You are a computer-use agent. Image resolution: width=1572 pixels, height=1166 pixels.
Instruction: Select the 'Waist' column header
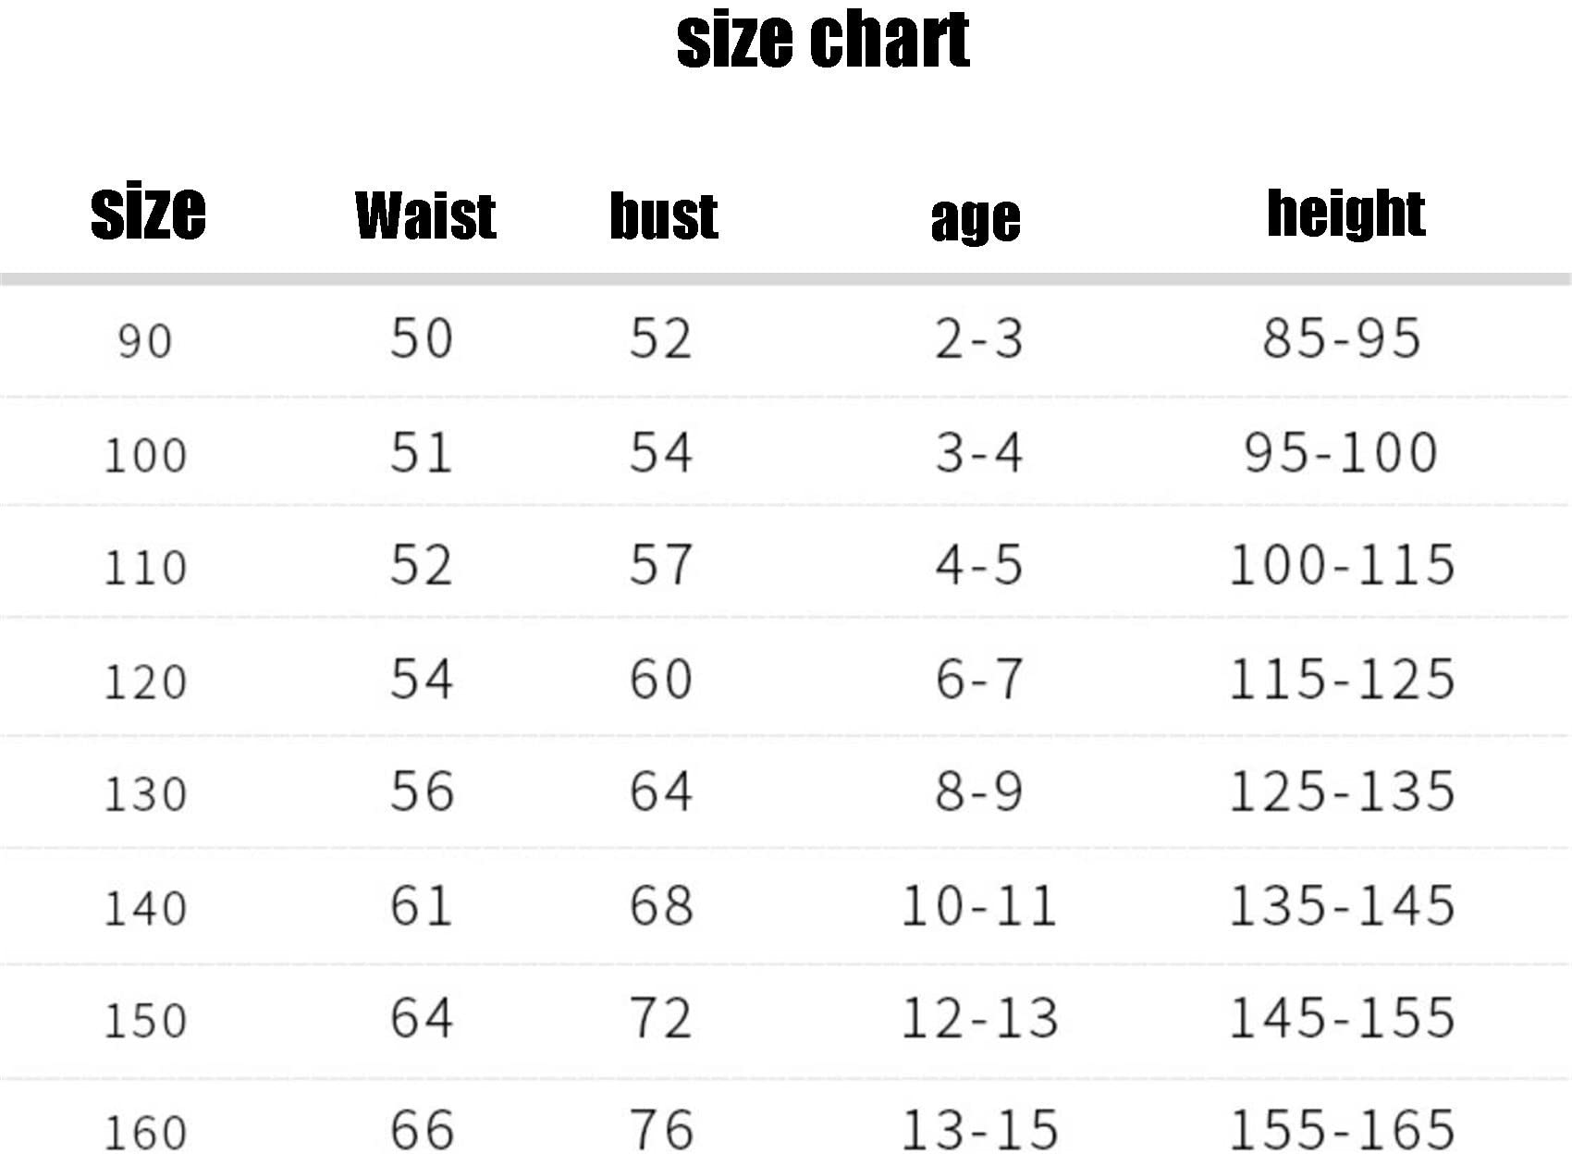tap(425, 215)
